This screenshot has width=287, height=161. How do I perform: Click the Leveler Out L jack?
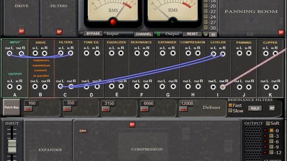point(213,87)
